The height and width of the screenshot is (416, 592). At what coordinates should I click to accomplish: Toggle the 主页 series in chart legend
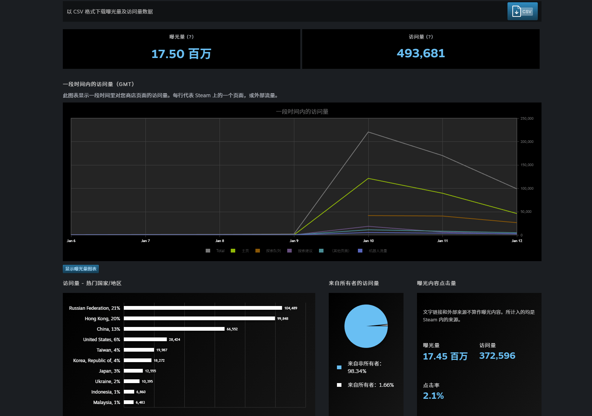point(245,251)
